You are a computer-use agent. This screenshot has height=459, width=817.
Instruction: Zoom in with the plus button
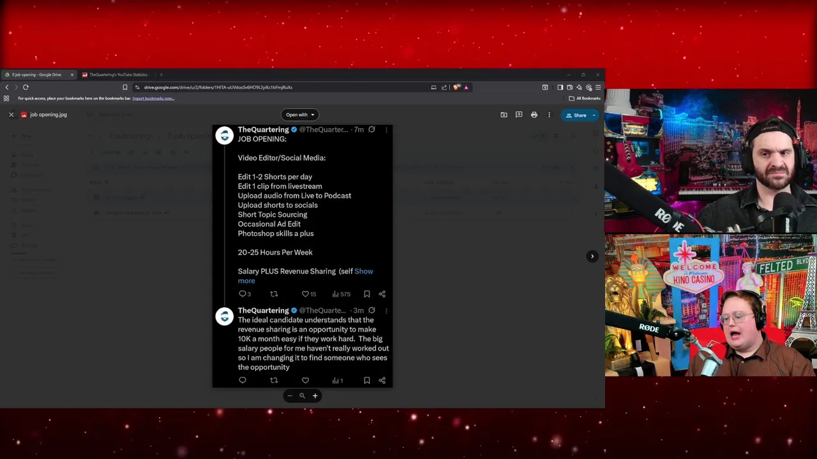315,396
